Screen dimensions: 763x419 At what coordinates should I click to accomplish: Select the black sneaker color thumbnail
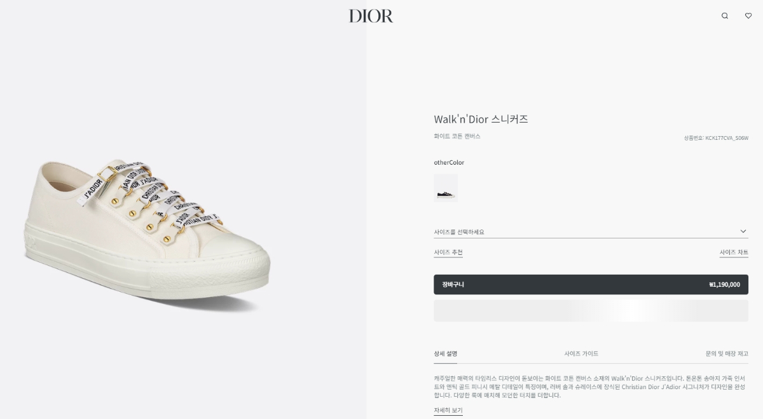[446, 188]
